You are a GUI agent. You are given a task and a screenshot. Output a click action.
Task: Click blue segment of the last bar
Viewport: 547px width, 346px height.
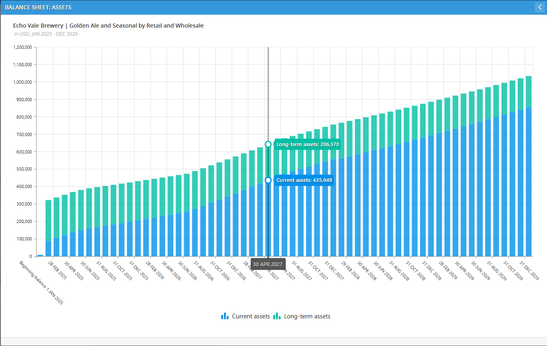click(x=529, y=183)
